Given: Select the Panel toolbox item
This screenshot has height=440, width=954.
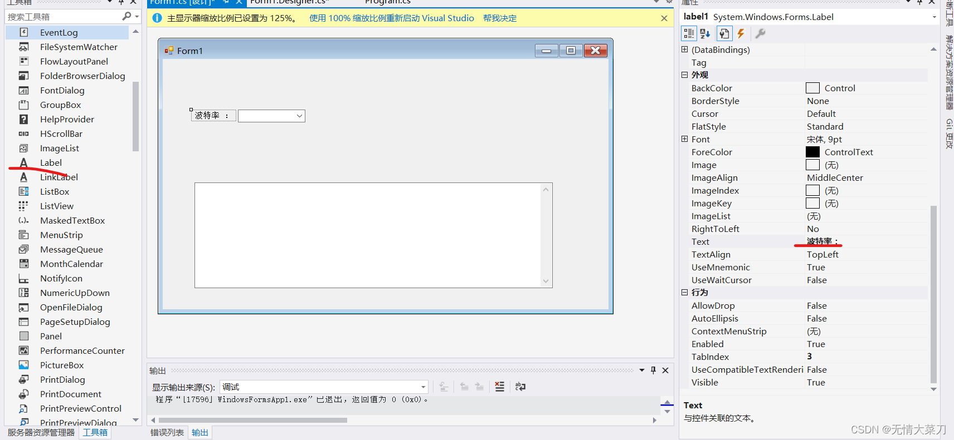Looking at the screenshot, I should coord(51,336).
